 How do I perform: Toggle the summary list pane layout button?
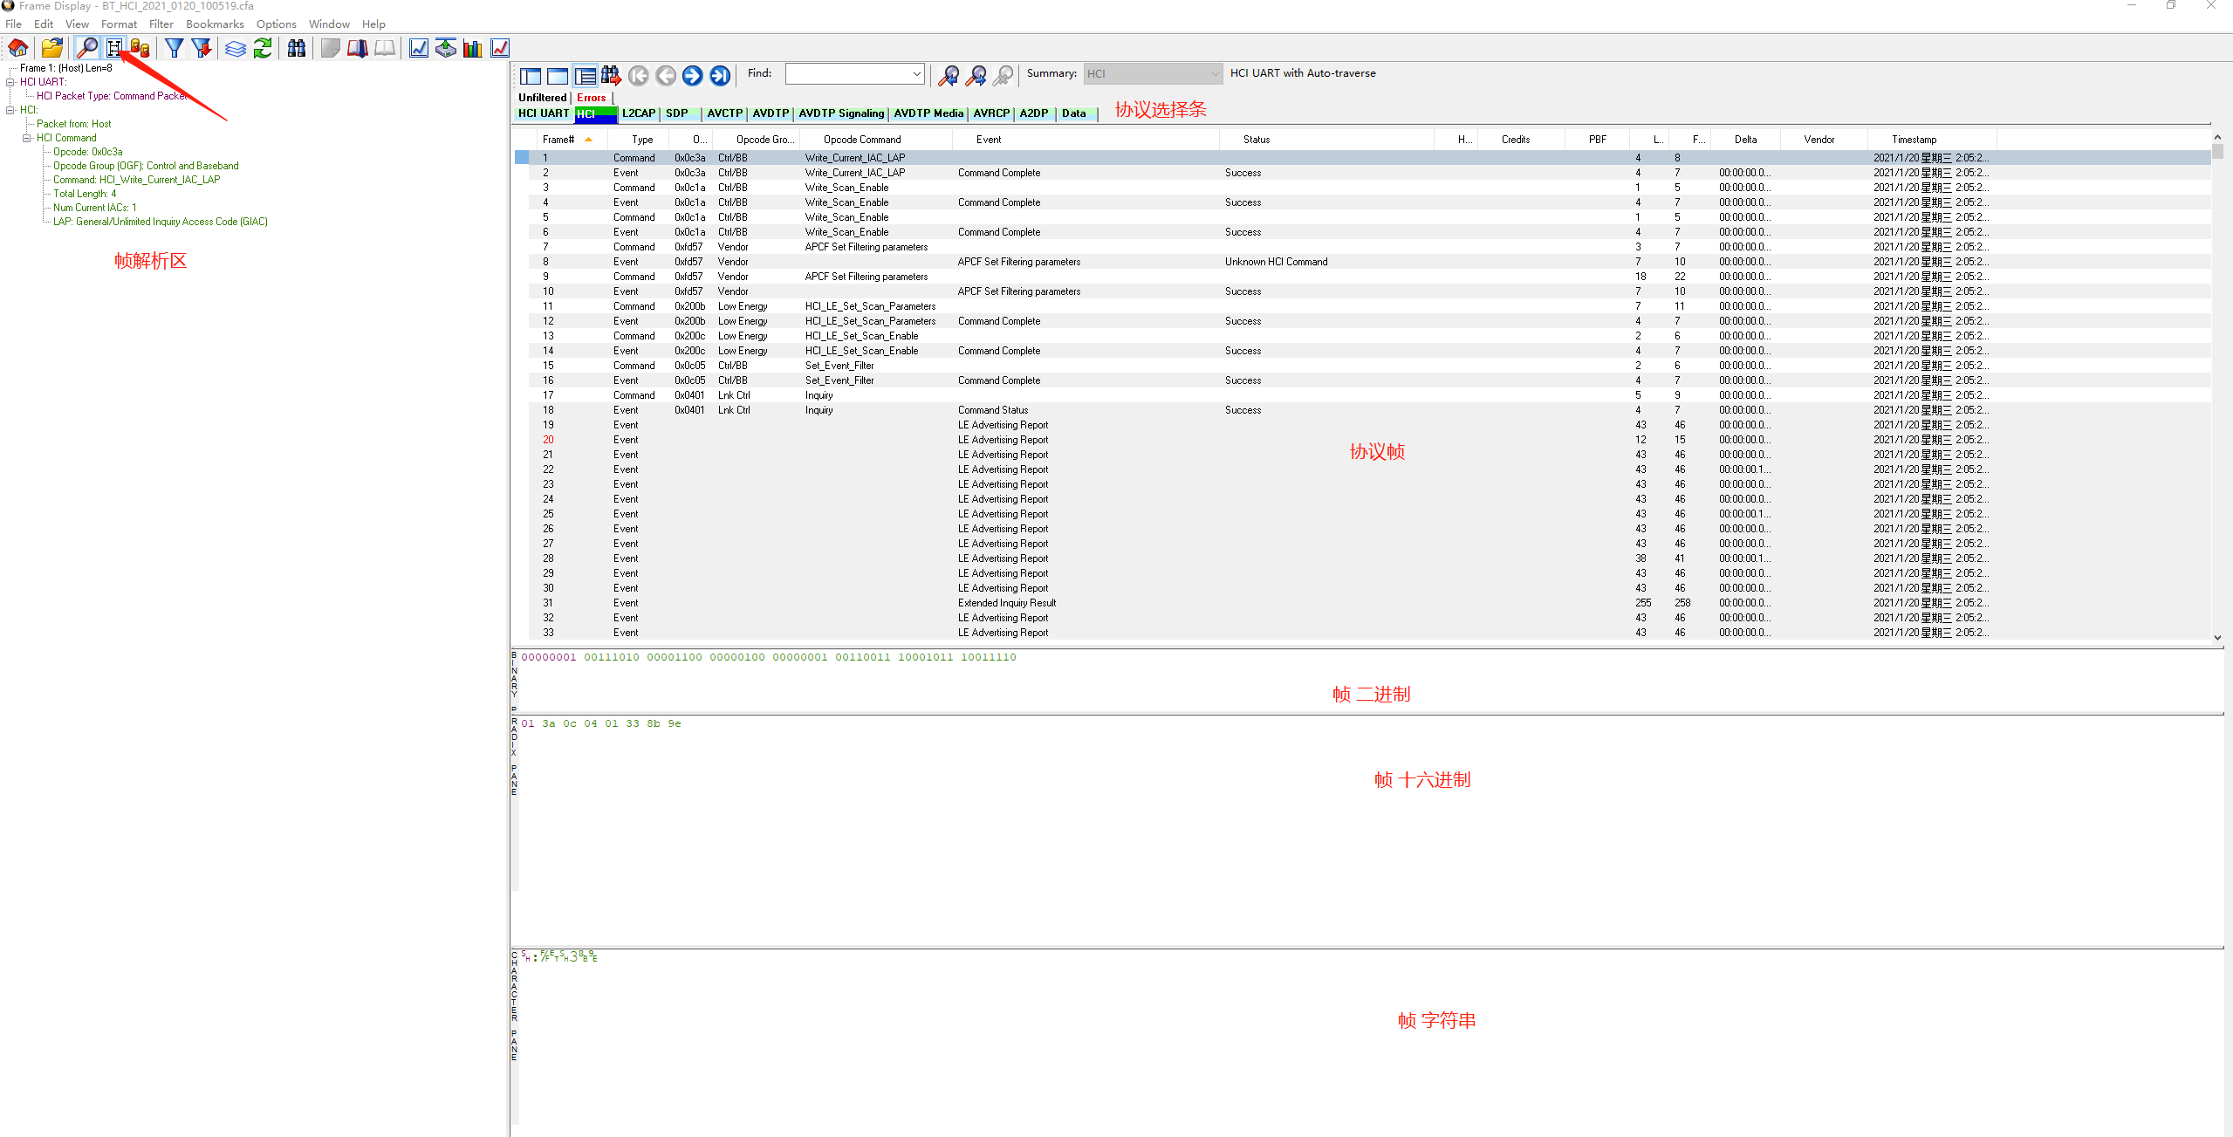[x=586, y=76]
